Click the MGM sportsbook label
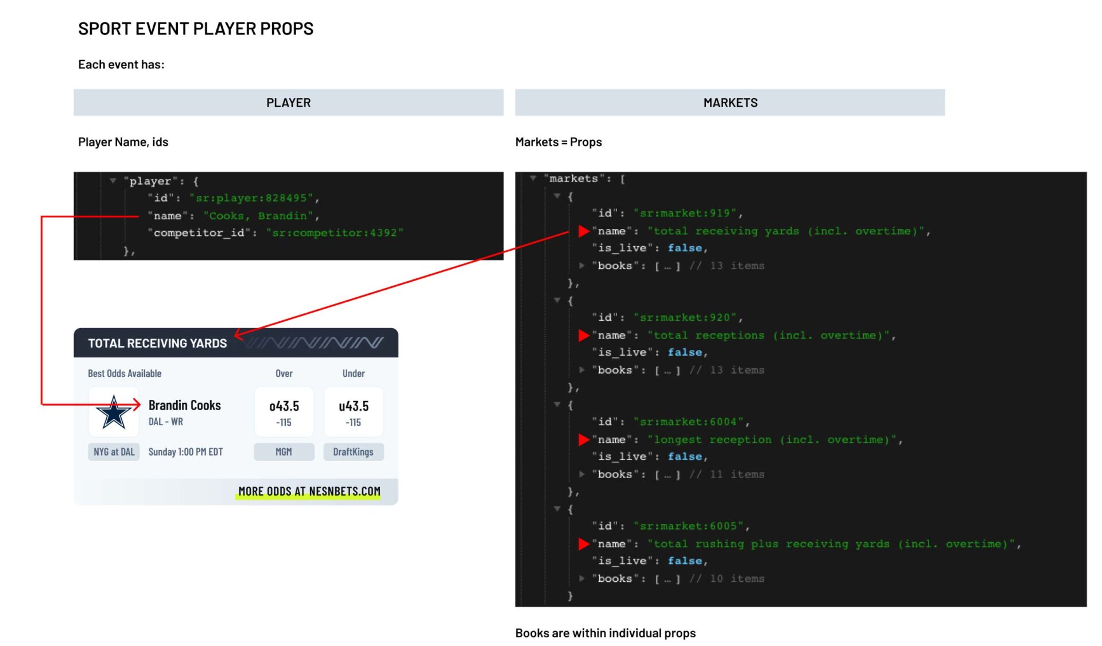The height and width of the screenshot is (646, 1102). pos(284,452)
